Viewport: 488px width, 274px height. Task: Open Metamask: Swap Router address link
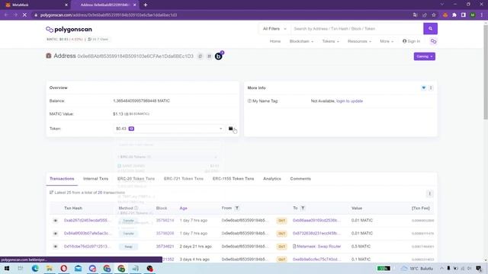point(319,247)
